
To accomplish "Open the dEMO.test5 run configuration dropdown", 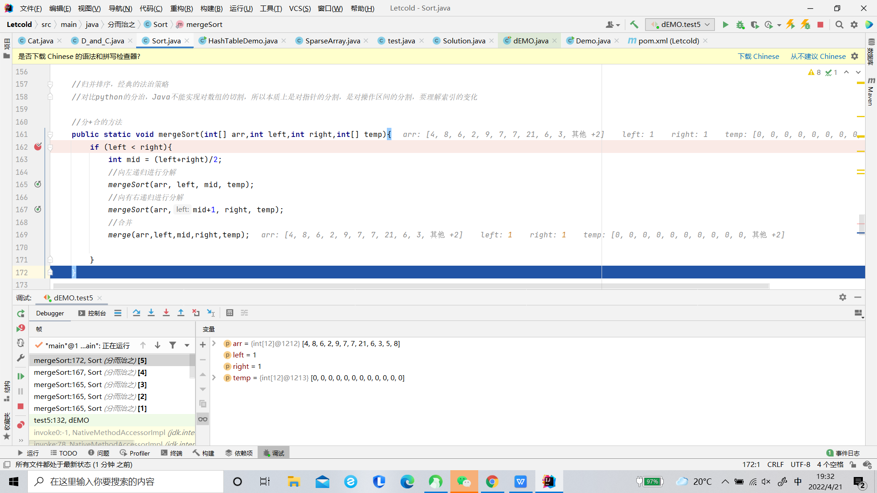I will pos(680,25).
